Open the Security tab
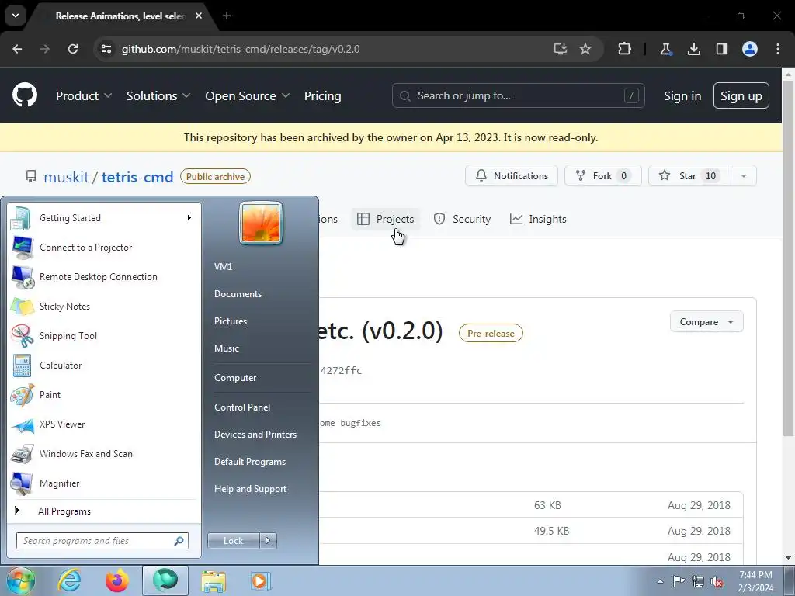Screen dimensions: 795x596 click(x=462, y=219)
